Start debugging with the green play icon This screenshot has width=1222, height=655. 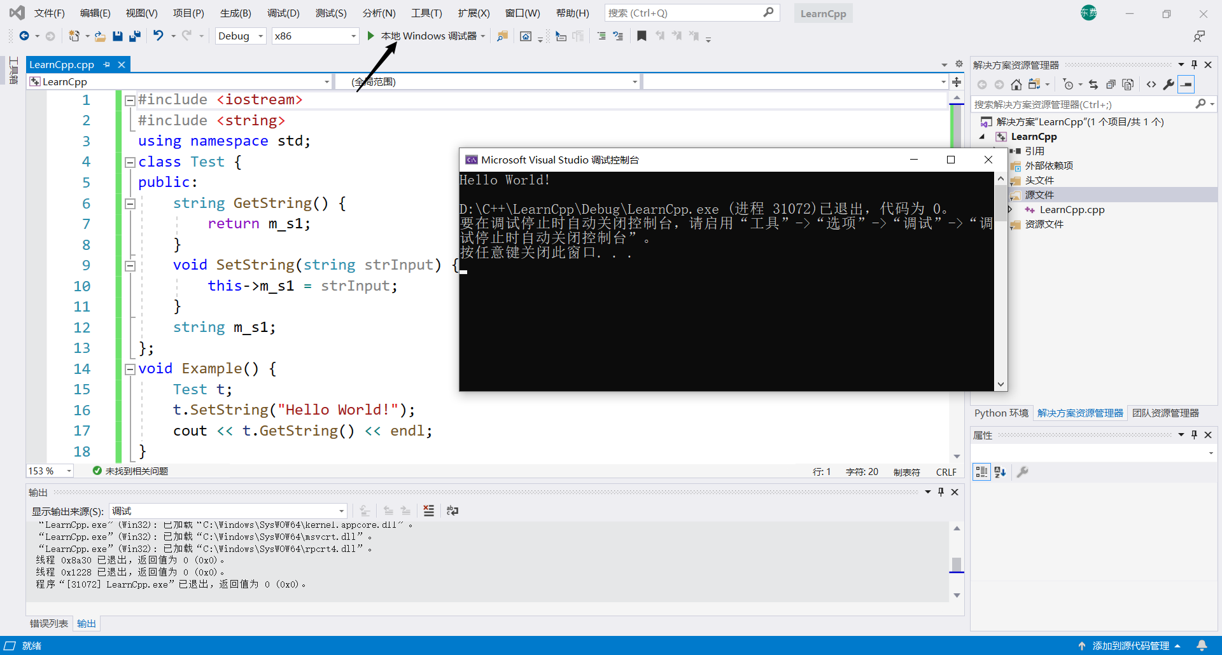[370, 36]
